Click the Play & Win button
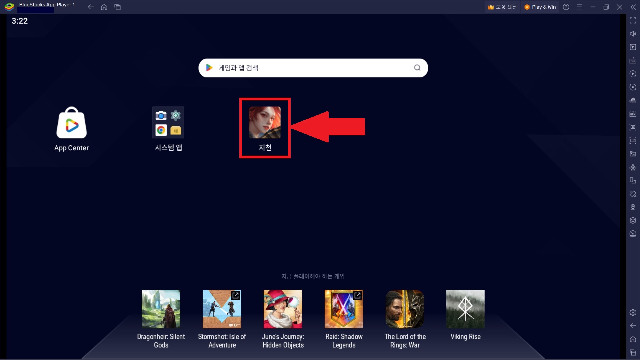The image size is (640, 360). click(540, 7)
